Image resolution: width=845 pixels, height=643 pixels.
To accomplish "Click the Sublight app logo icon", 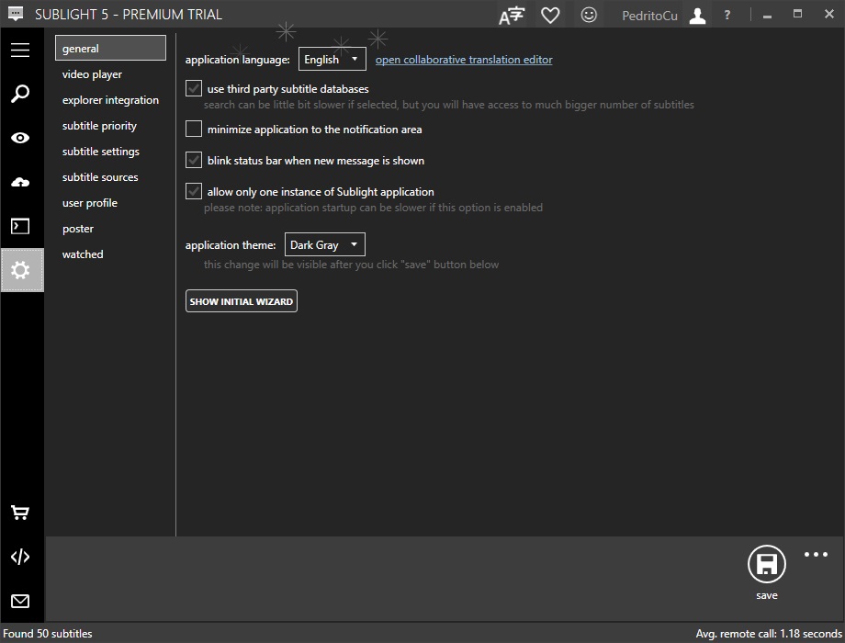I will (x=15, y=15).
